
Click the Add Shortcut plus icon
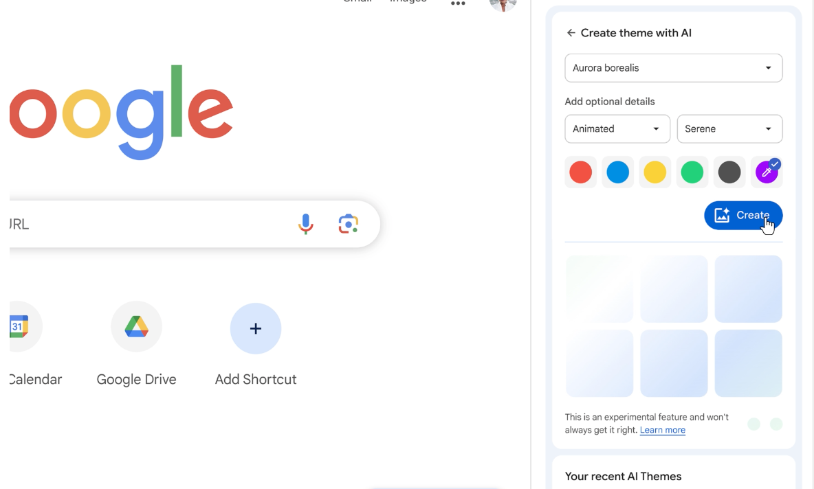[255, 329]
